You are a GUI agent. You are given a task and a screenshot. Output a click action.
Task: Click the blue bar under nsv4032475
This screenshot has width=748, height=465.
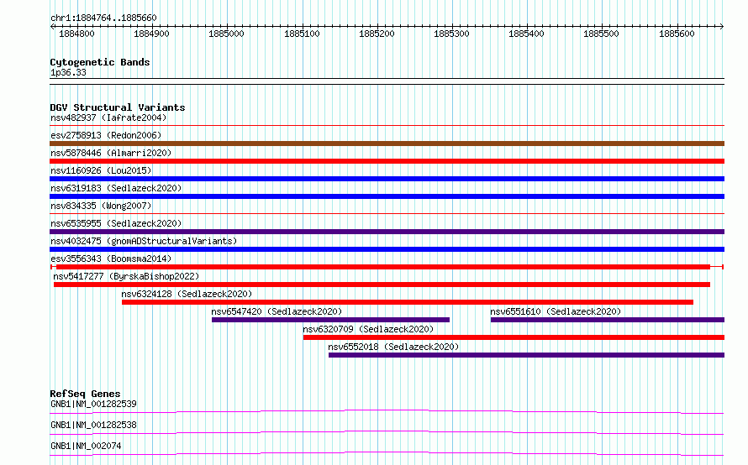pyautogui.click(x=387, y=249)
